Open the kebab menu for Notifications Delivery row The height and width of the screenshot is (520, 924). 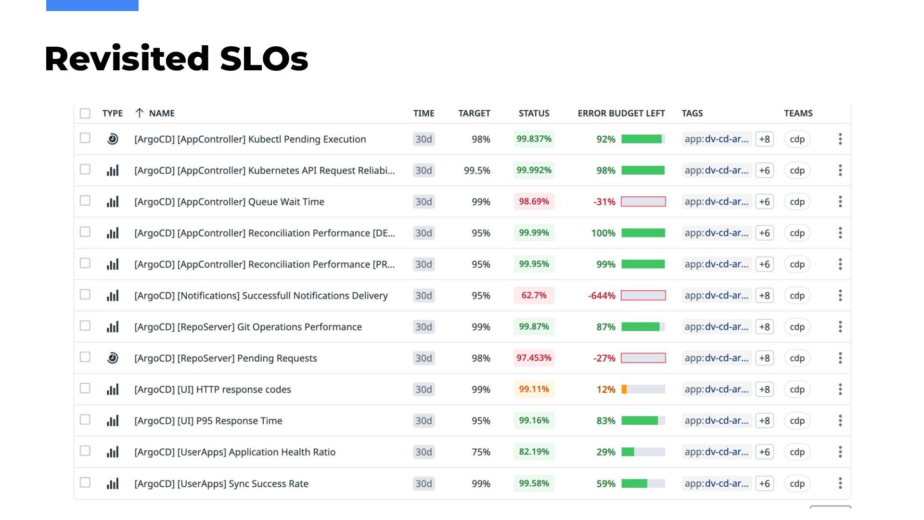[x=840, y=296]
